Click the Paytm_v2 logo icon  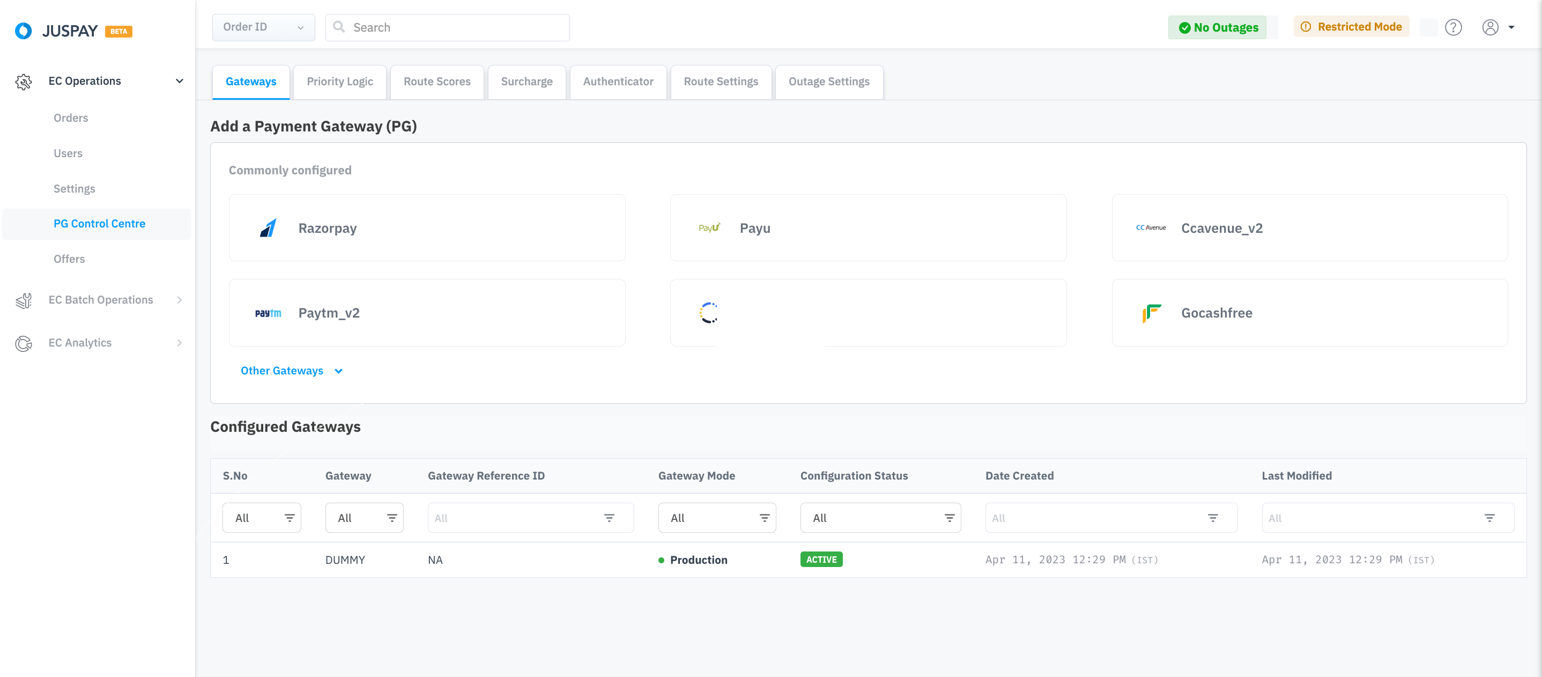point(268,313)
